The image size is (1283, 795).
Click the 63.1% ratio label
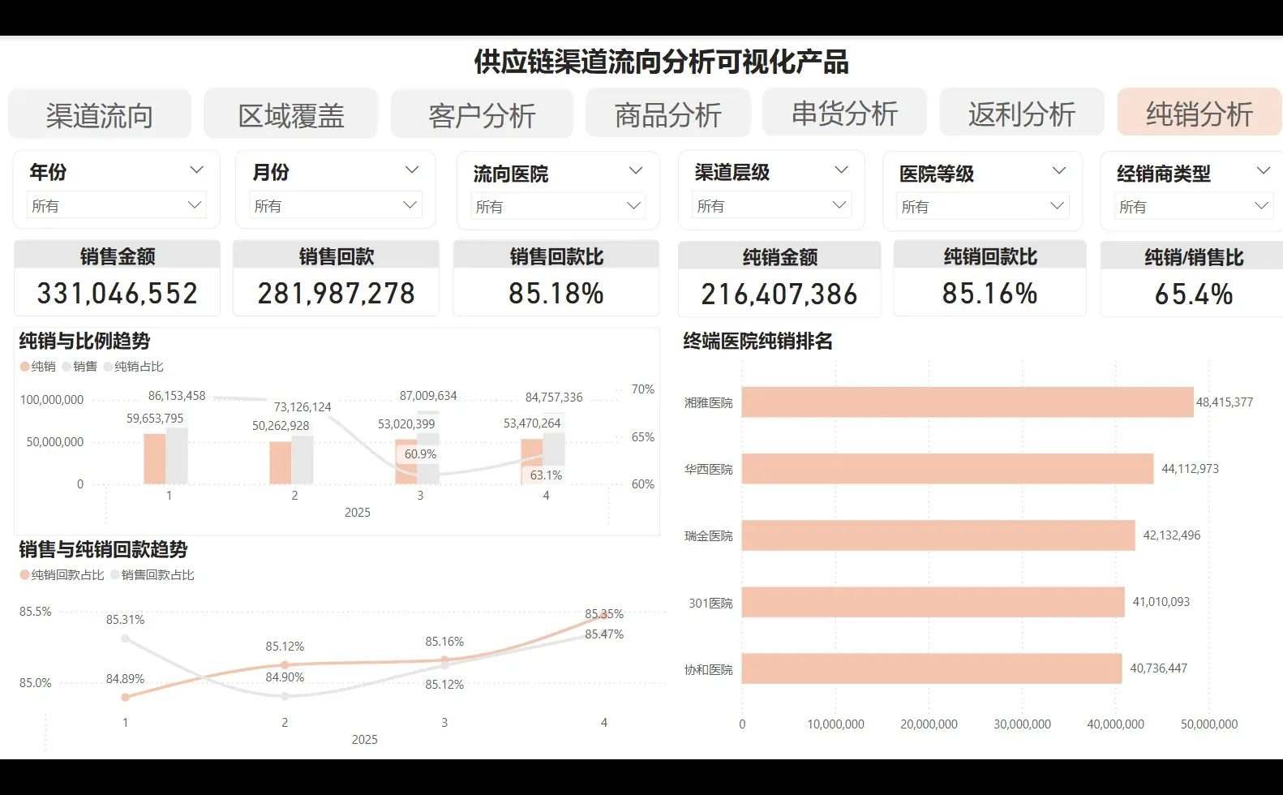tap(546, 475)
